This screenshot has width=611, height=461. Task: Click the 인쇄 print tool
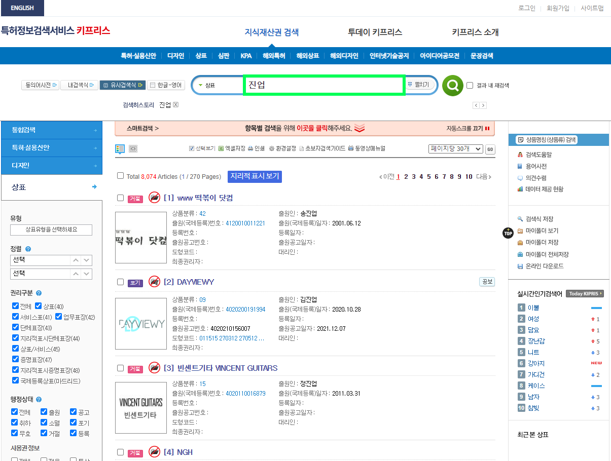pyautogui.click(x=256, y=148)
